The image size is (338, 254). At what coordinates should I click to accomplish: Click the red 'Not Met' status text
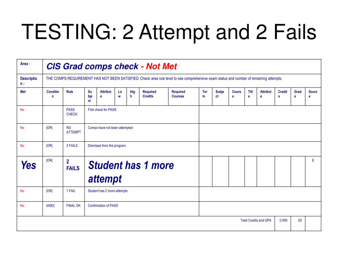pos(161,66)
